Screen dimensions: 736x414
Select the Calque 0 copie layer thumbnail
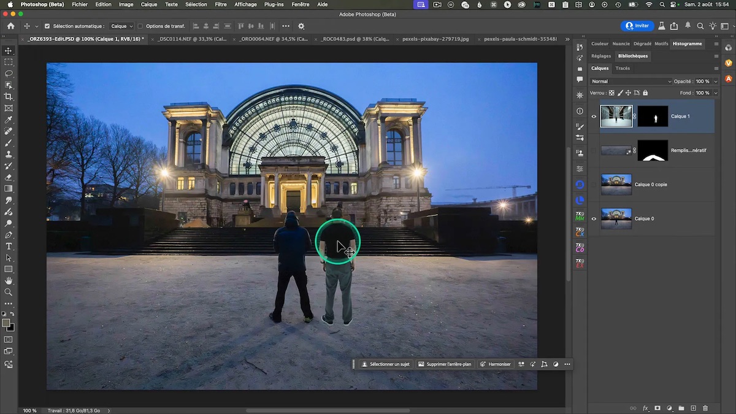[x=616, y=185]
